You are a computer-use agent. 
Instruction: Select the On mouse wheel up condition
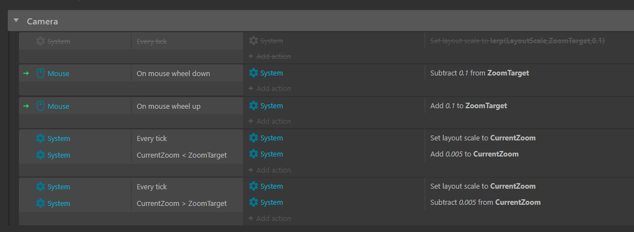point(169,106)
